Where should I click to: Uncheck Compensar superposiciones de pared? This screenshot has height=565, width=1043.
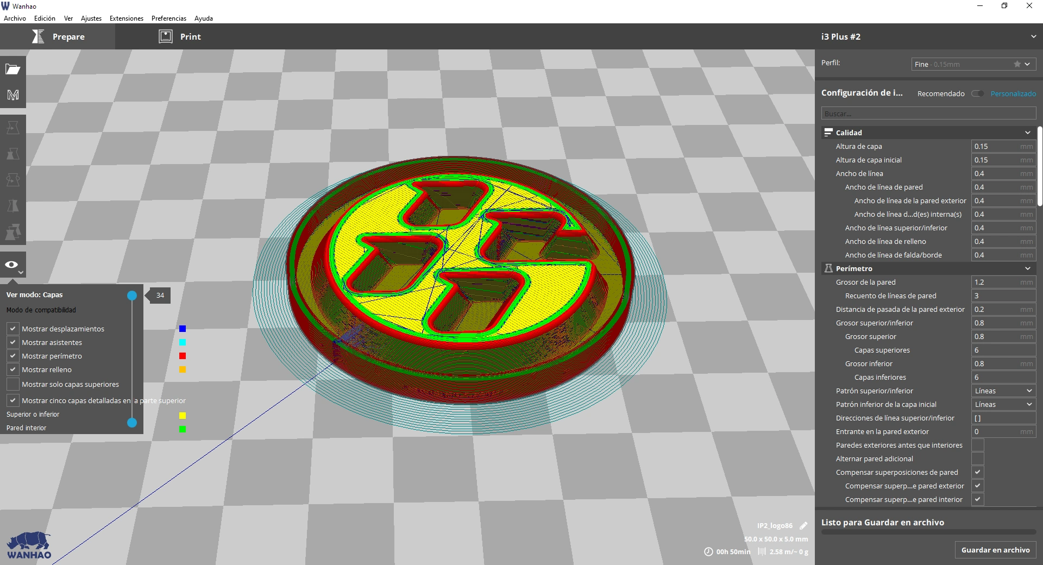pyautogui.click(x=977, y=472)
